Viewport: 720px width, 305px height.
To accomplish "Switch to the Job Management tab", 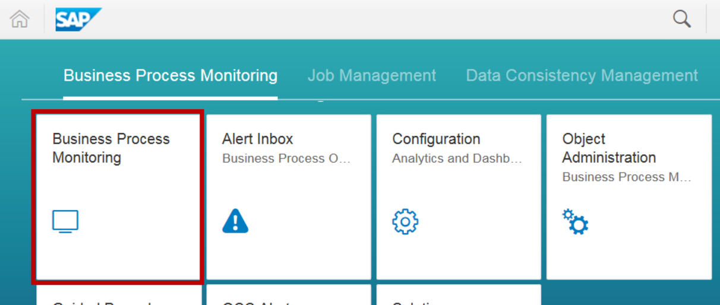I will coord(371,76).
